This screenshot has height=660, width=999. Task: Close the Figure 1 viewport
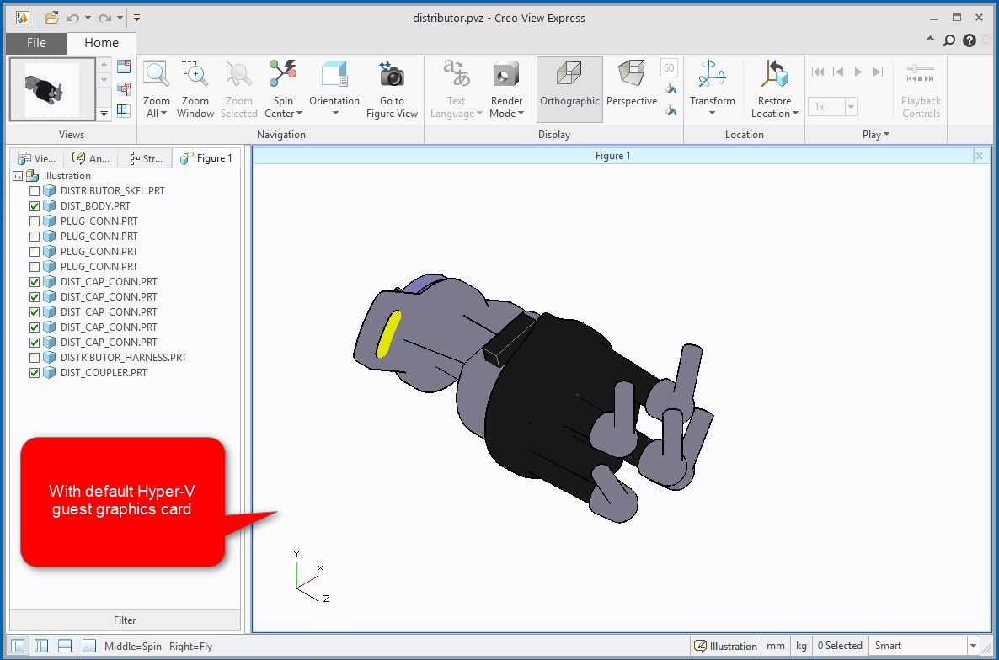[x=980, y=156]
